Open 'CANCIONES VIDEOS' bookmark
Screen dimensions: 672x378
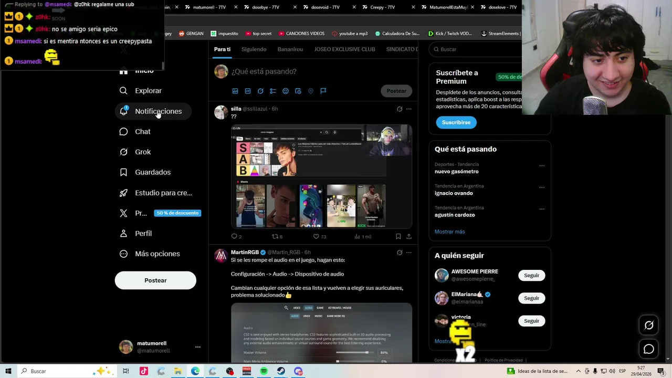tap(301, 34)
